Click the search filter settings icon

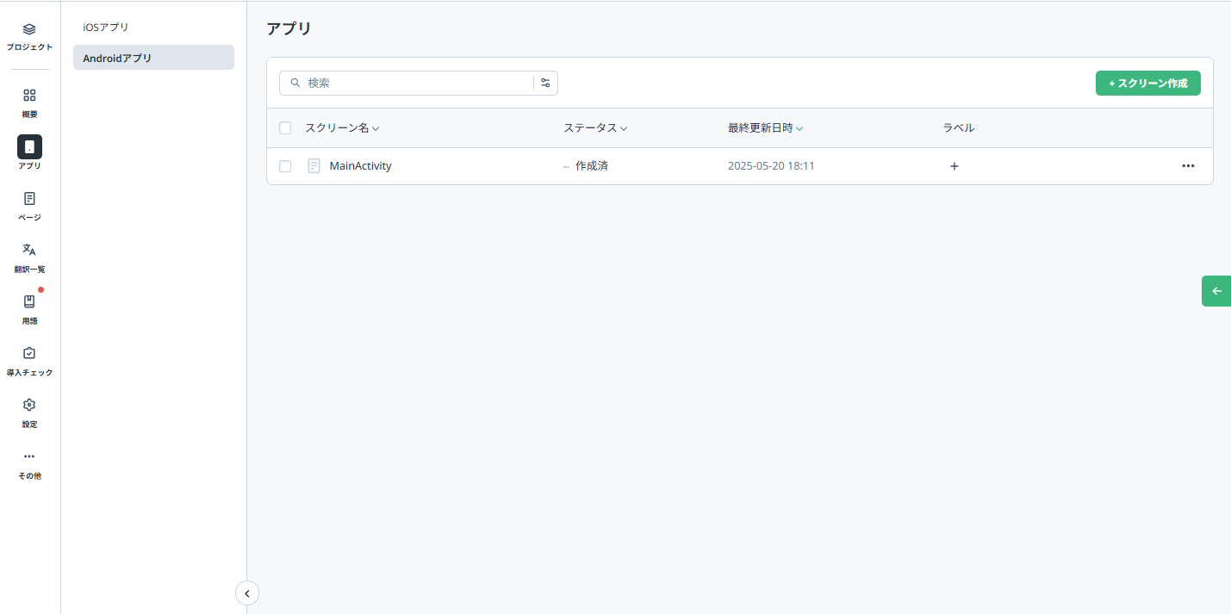[x=545, y=83]
